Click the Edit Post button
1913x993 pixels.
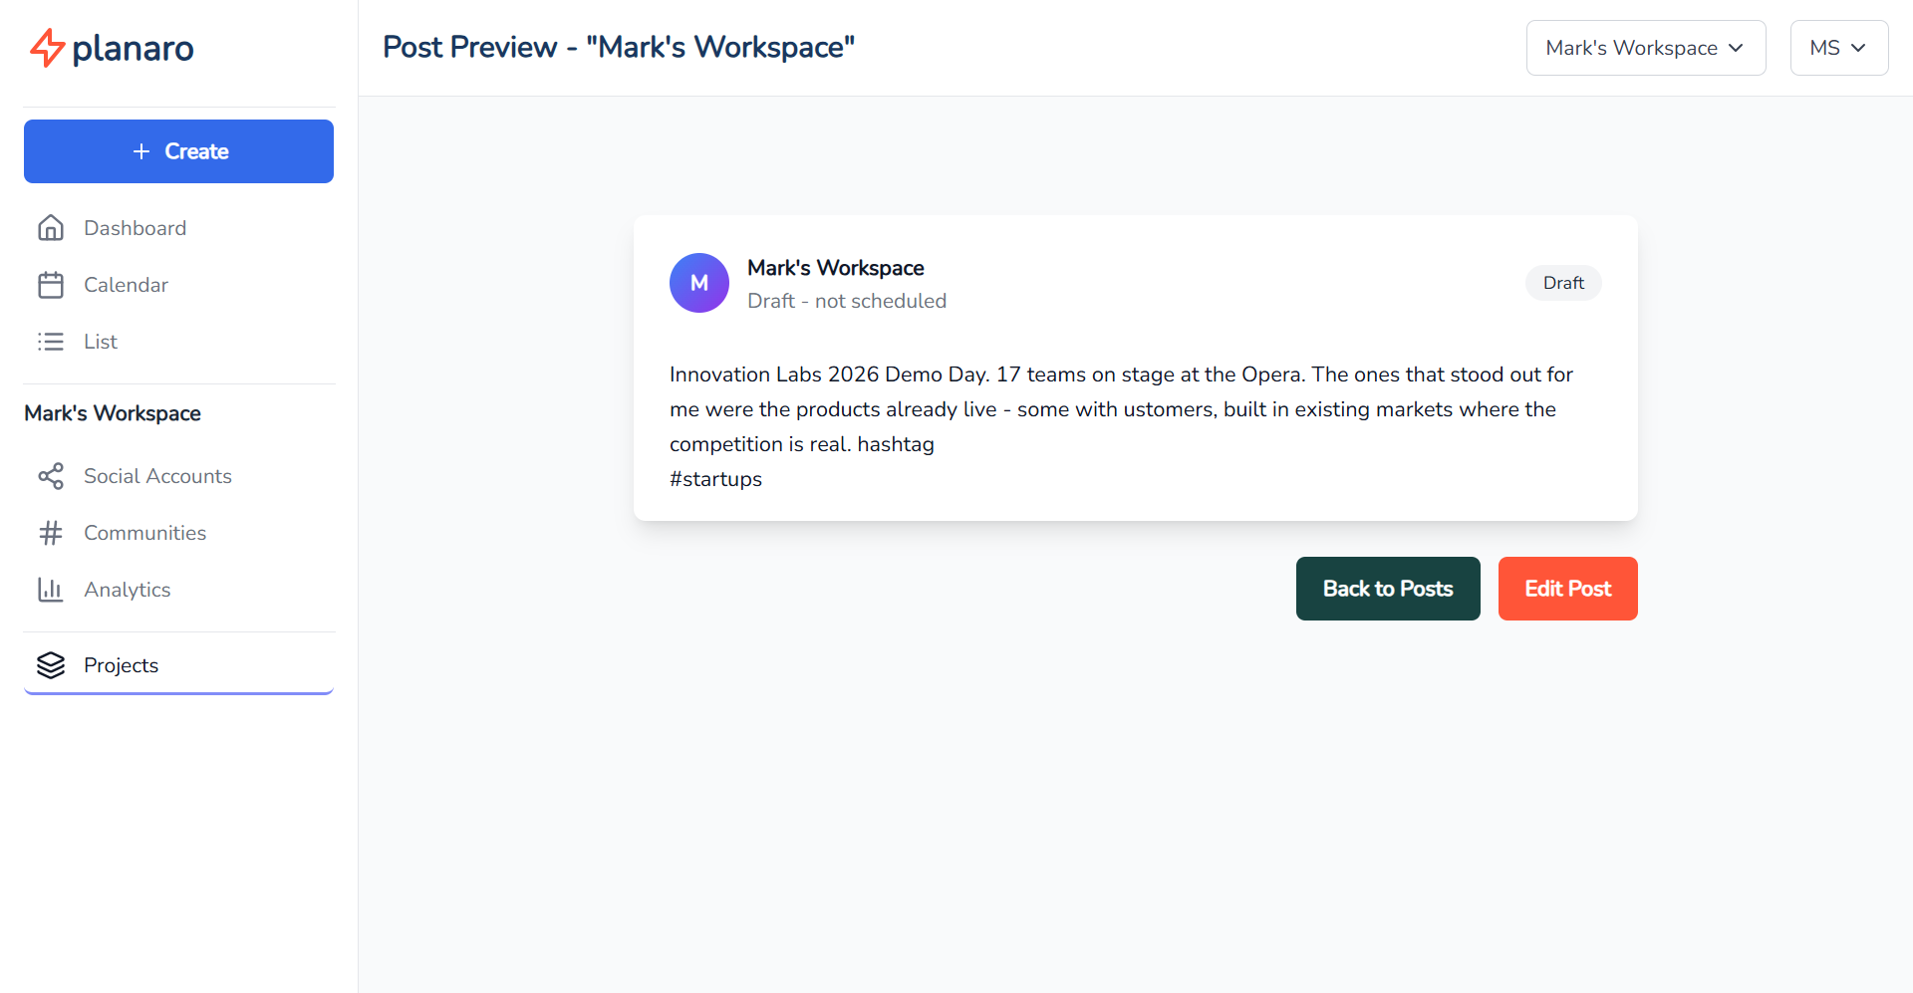pyautogui.click(x=1568, y=589)
